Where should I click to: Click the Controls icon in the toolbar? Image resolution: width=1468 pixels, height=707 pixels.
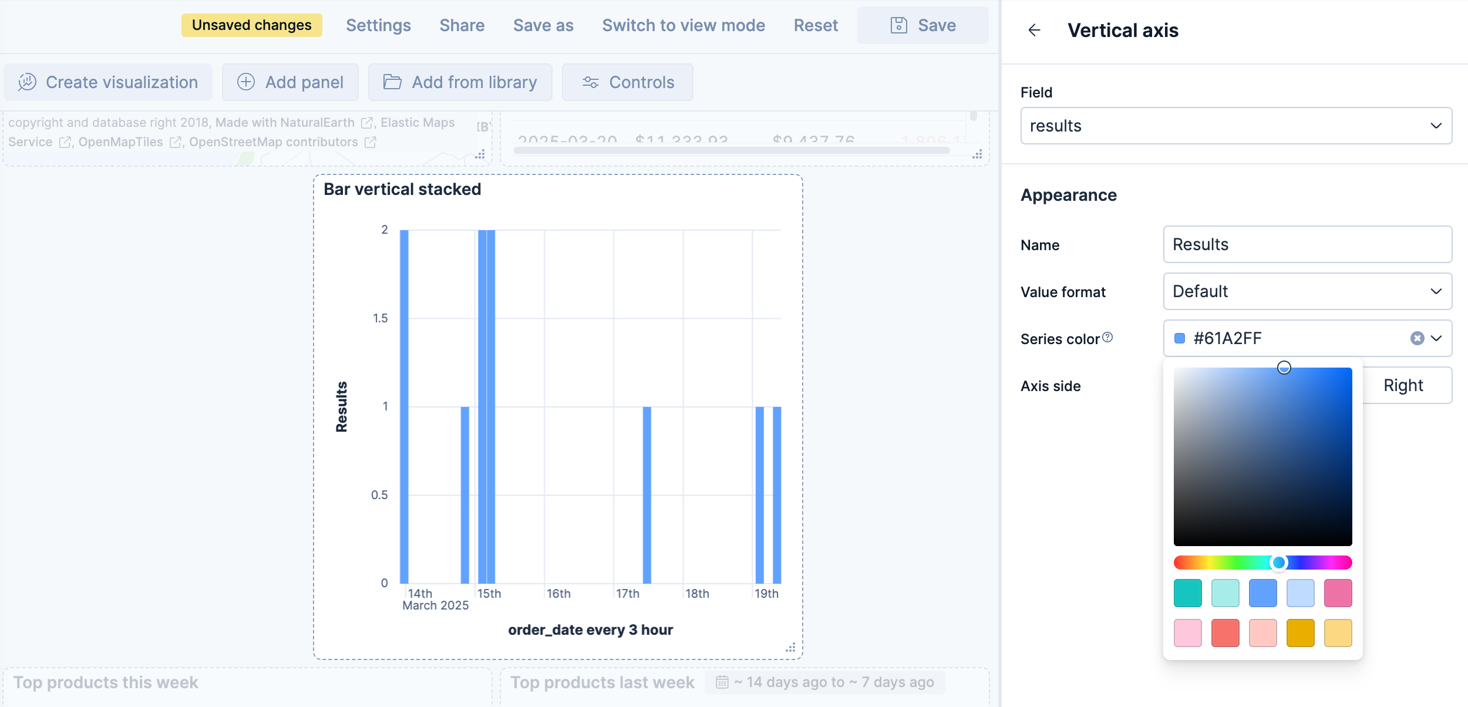click(x=590, y=82)
